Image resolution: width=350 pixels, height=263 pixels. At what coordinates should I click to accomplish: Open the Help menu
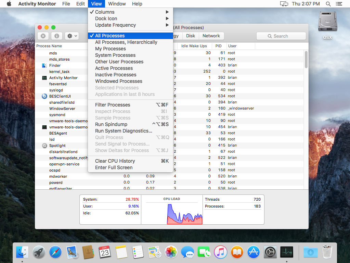coord(137,4)
